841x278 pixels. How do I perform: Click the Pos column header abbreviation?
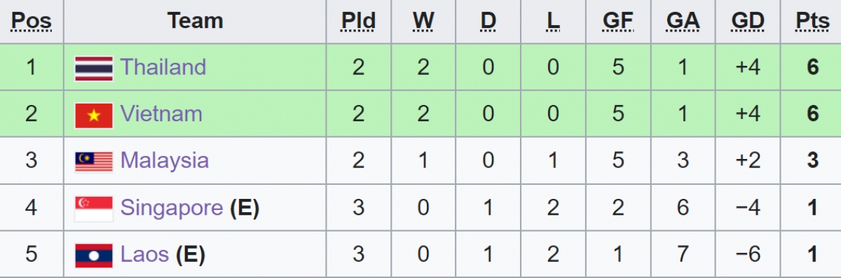coord(32,21)
